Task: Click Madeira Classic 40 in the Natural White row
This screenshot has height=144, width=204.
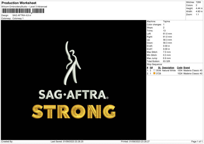Action: point(193,70)
